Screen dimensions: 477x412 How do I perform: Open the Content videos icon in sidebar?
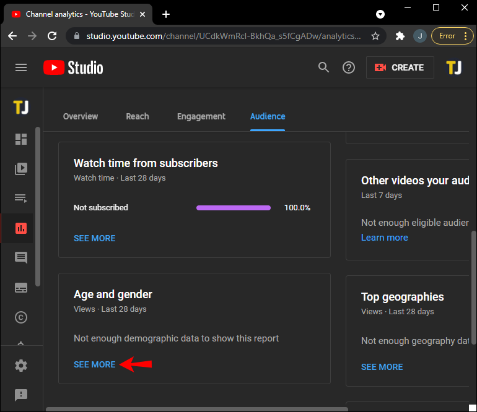(21, 169)
